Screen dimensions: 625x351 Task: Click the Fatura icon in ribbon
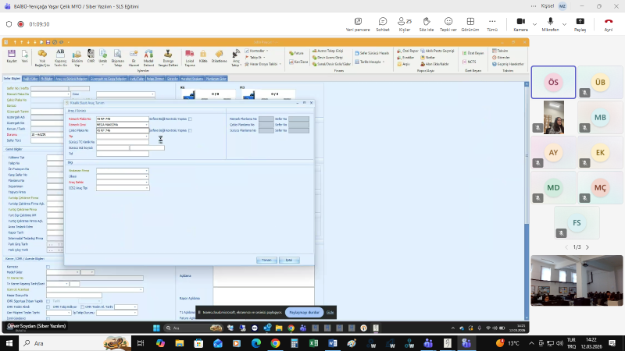coord(295,52)
